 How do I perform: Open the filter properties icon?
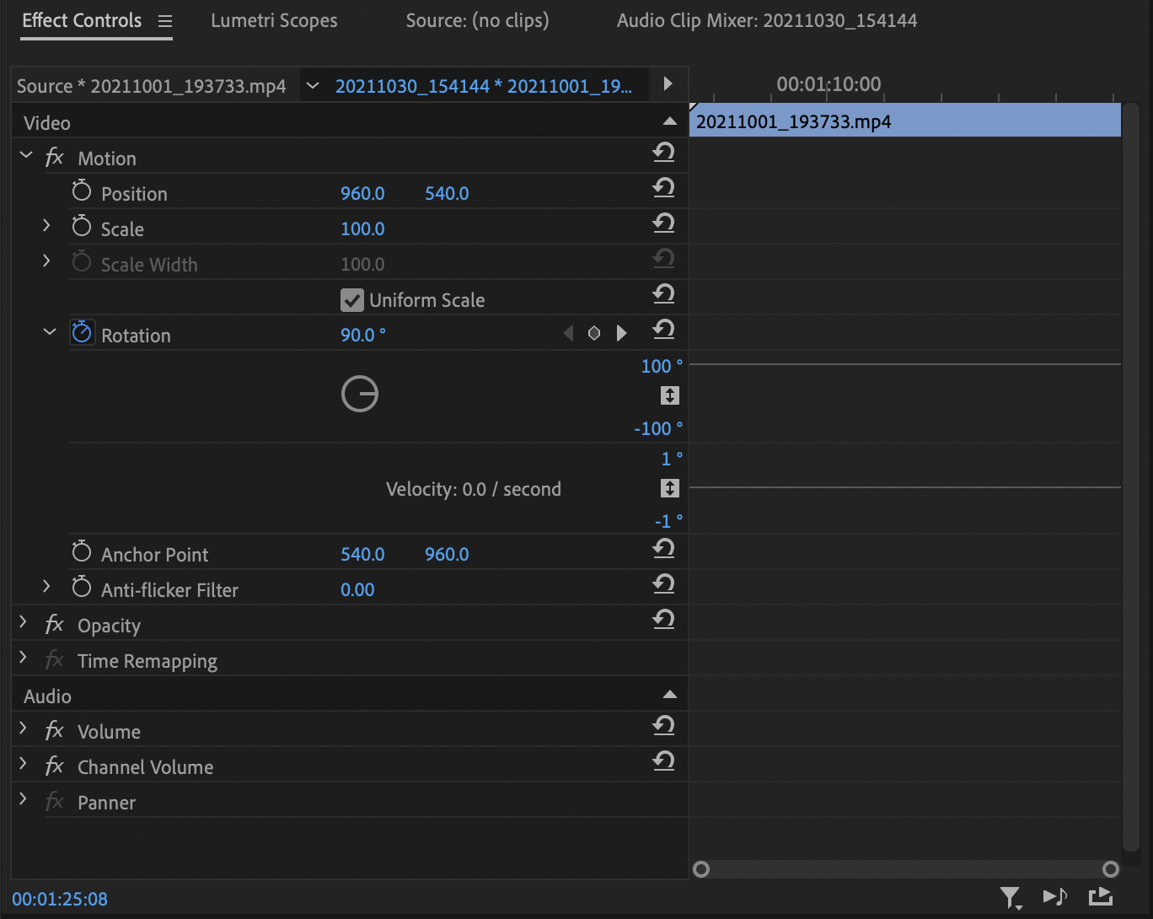(x=1010, y=897)
